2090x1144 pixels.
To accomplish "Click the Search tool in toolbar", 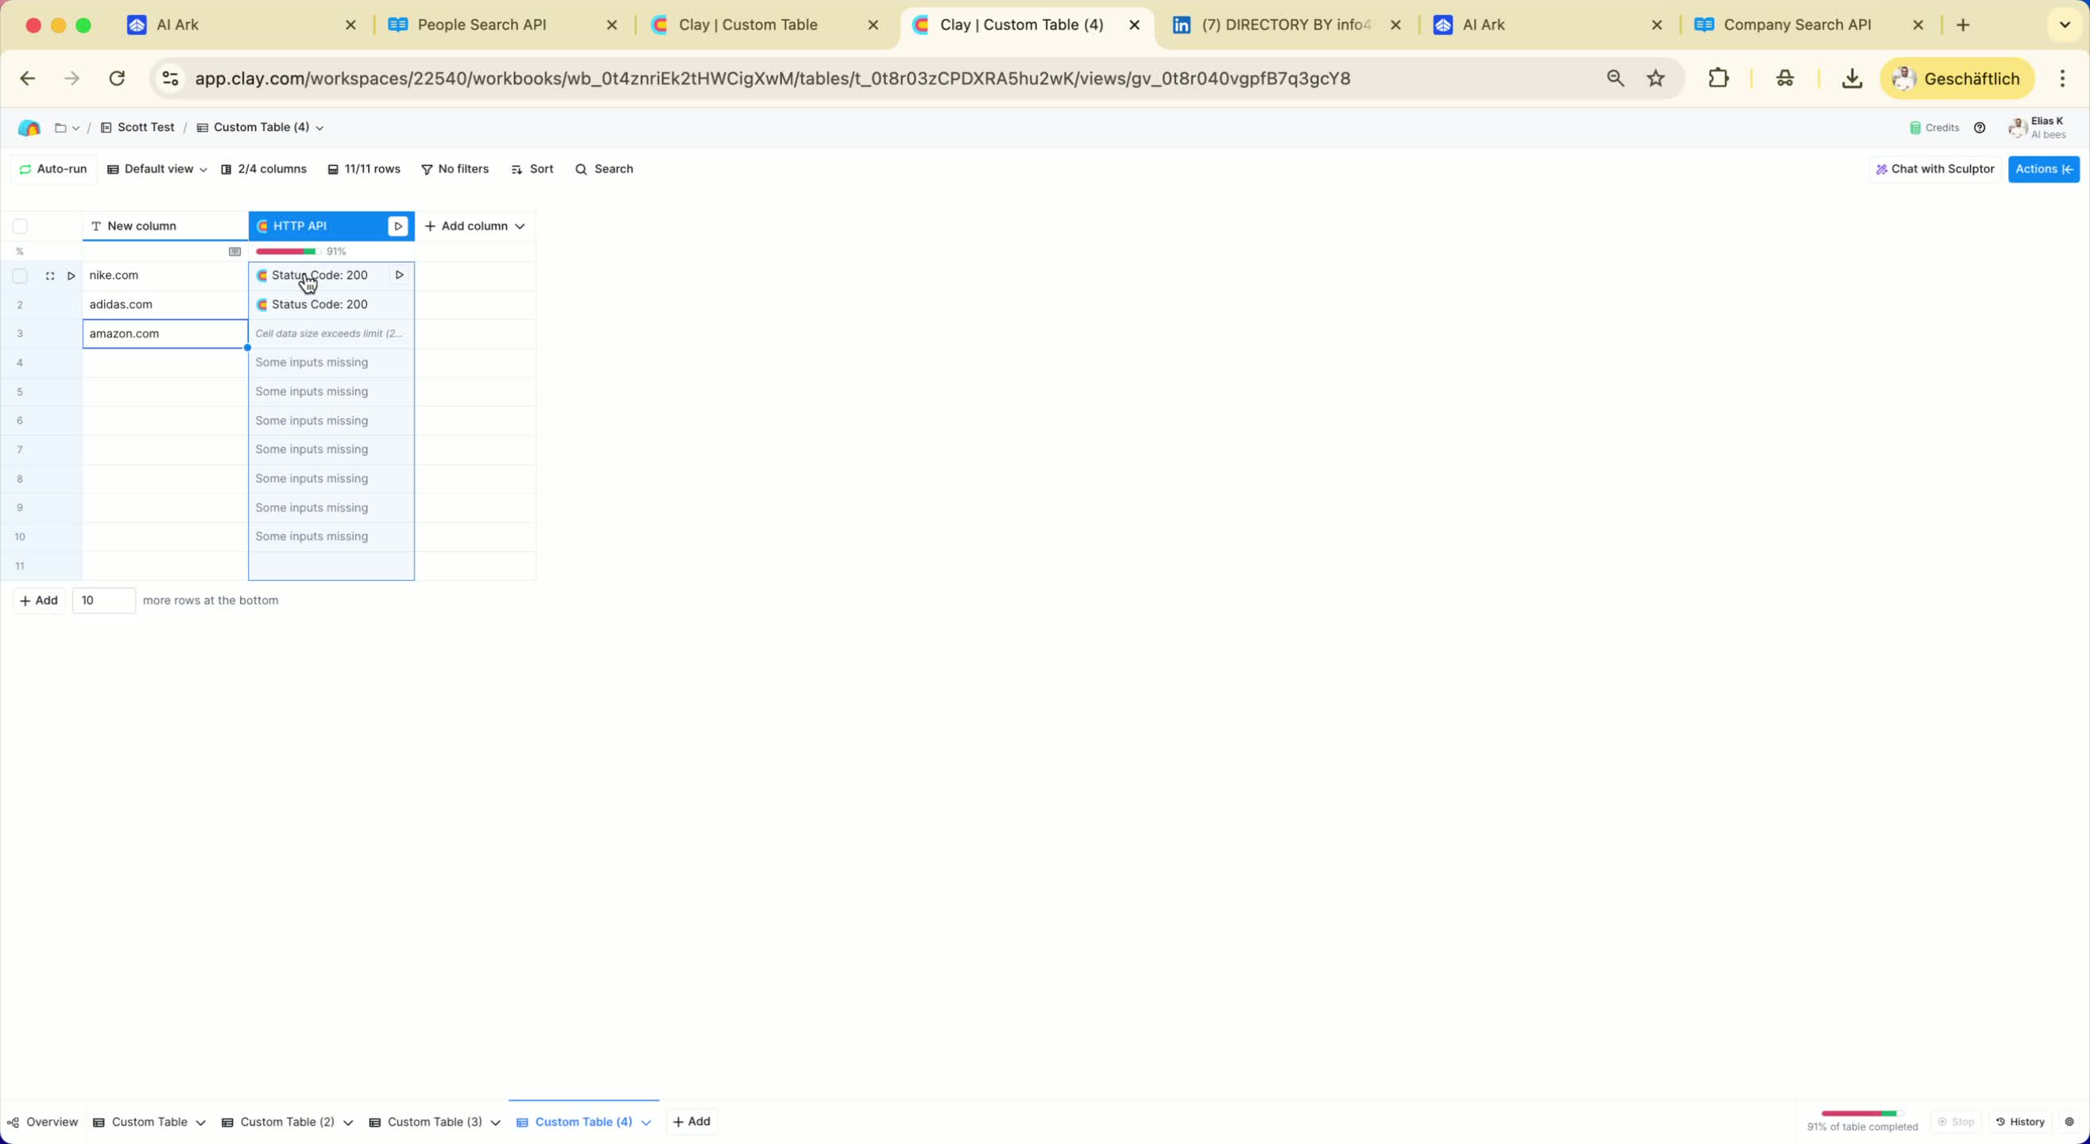I will click(604, 168).
